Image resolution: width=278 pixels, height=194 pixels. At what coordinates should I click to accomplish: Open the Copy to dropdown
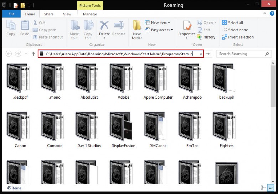click(x=88, y=30)
